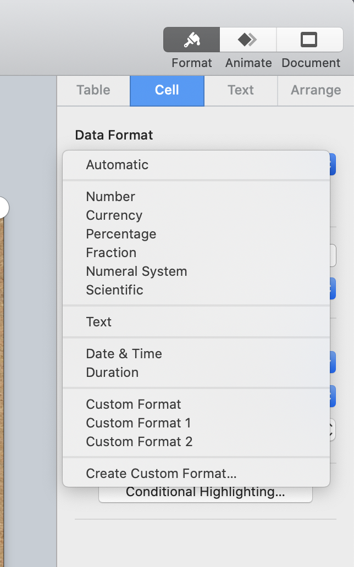Click Create Custom Format… entry
Image resolution: width=354 pixels, height=567 pixels.
pyautogui.click(x=161, y=474)
